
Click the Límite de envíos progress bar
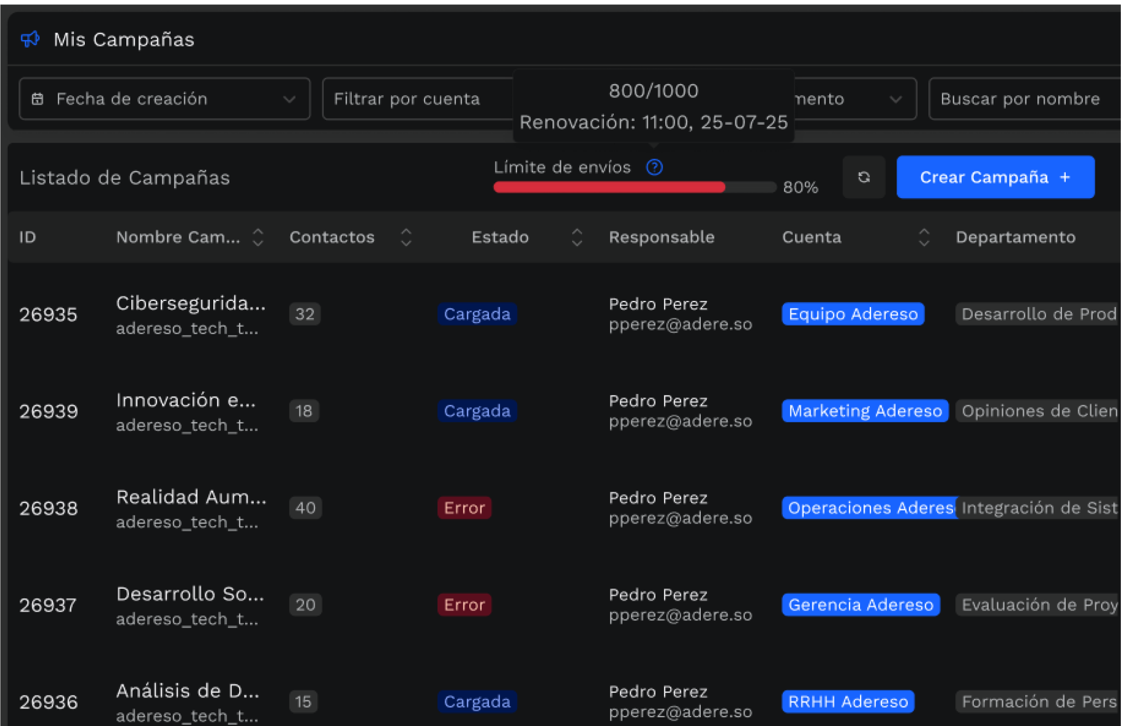634,188
